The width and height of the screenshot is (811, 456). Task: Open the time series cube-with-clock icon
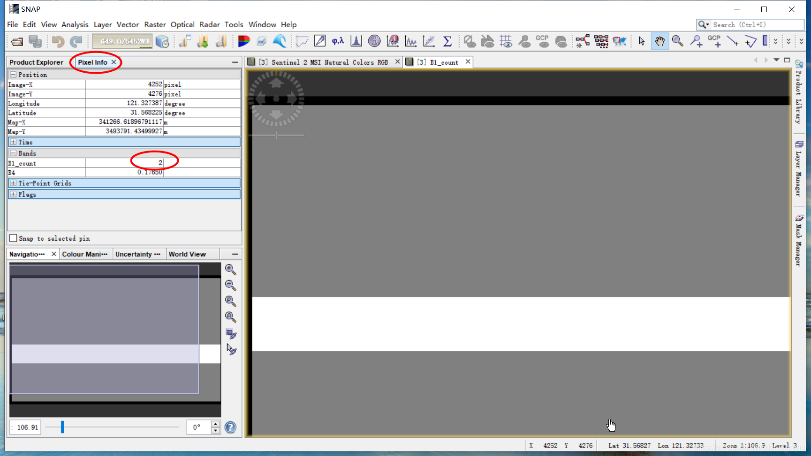coord(162,42)
